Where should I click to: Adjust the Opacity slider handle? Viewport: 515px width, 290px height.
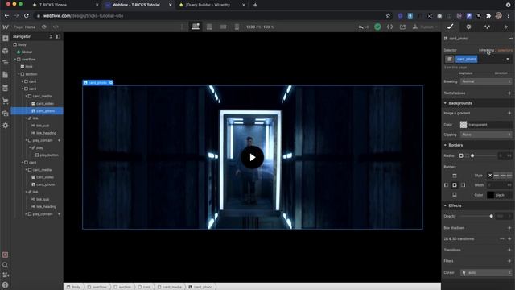pyautogui.click(x=492, y=217)
